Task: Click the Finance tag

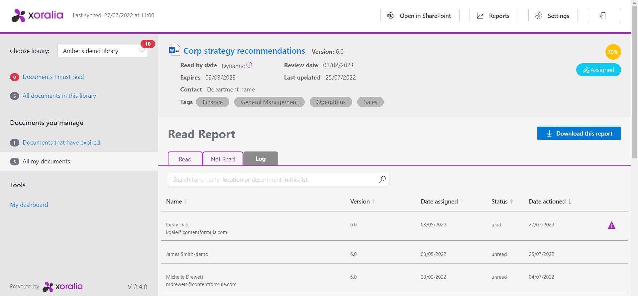Action: pos(213,102)
